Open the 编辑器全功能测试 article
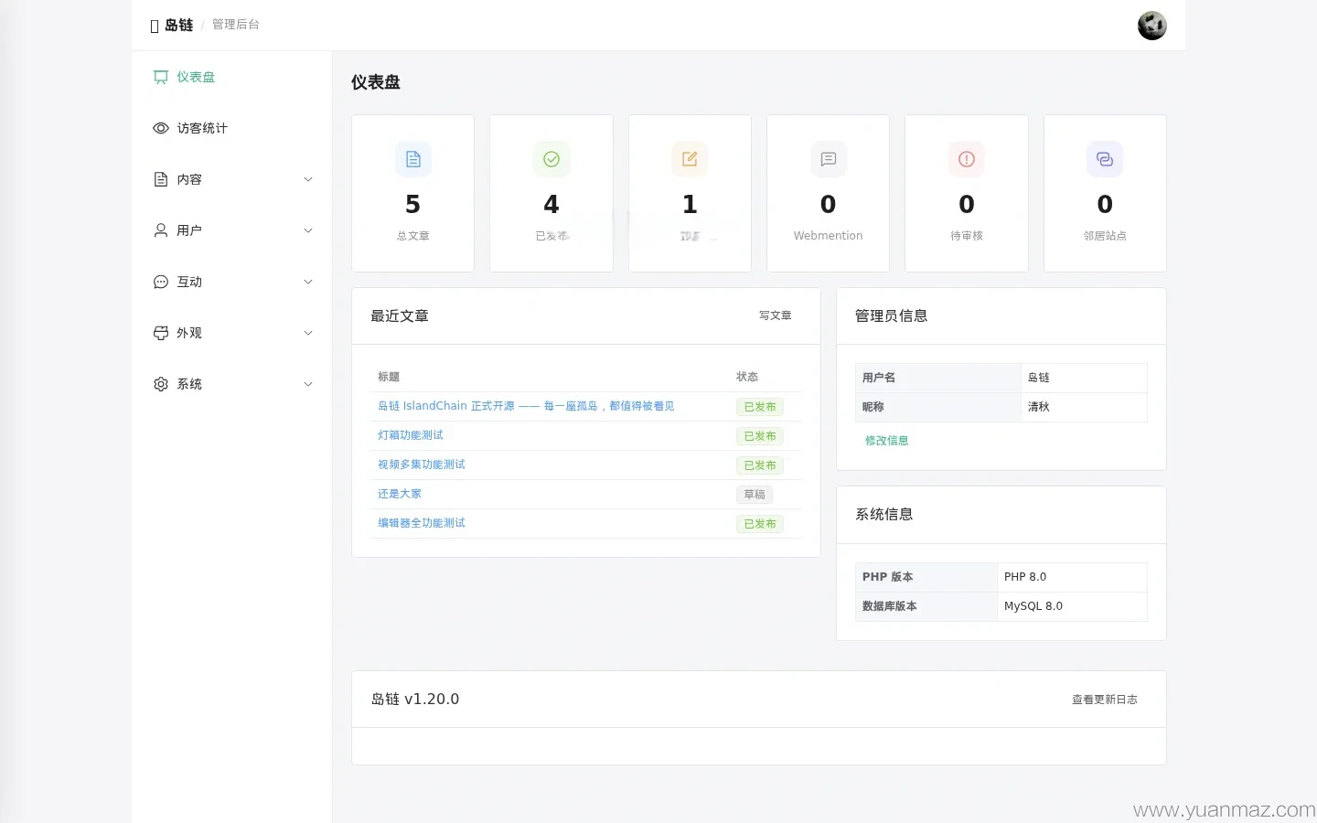The width and height of the screenshot is (1317, 823). pos(422,523)
